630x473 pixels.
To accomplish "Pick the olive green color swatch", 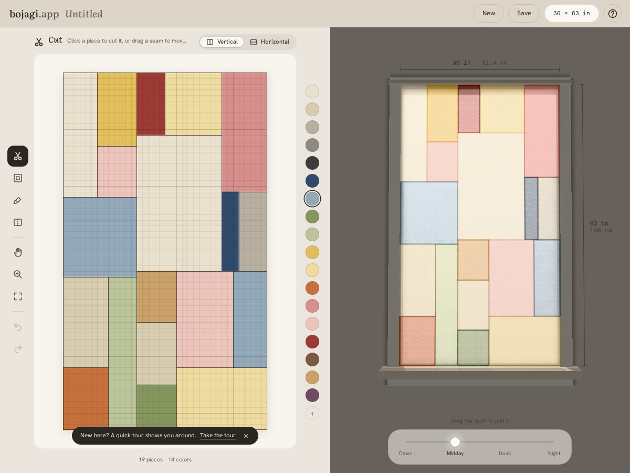I will click(x=312, y=217).
